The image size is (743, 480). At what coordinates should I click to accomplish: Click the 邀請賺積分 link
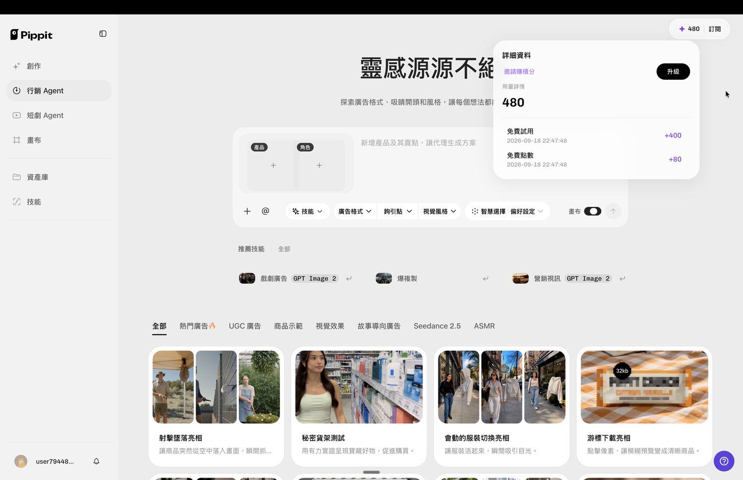tap(519, 72)
